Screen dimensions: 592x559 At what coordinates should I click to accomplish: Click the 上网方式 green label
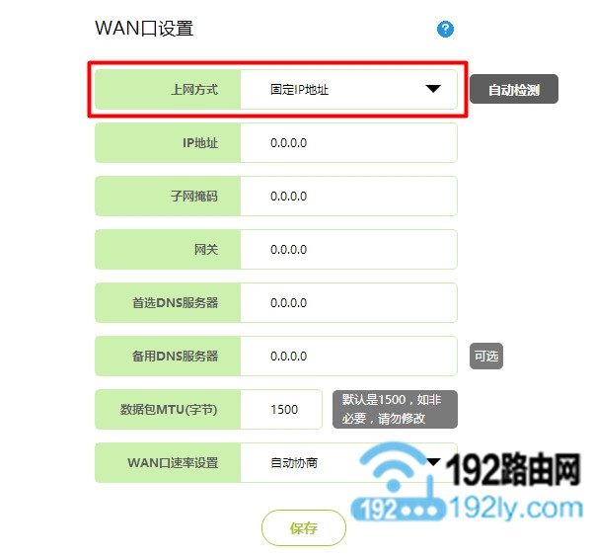tap(168, 90)
